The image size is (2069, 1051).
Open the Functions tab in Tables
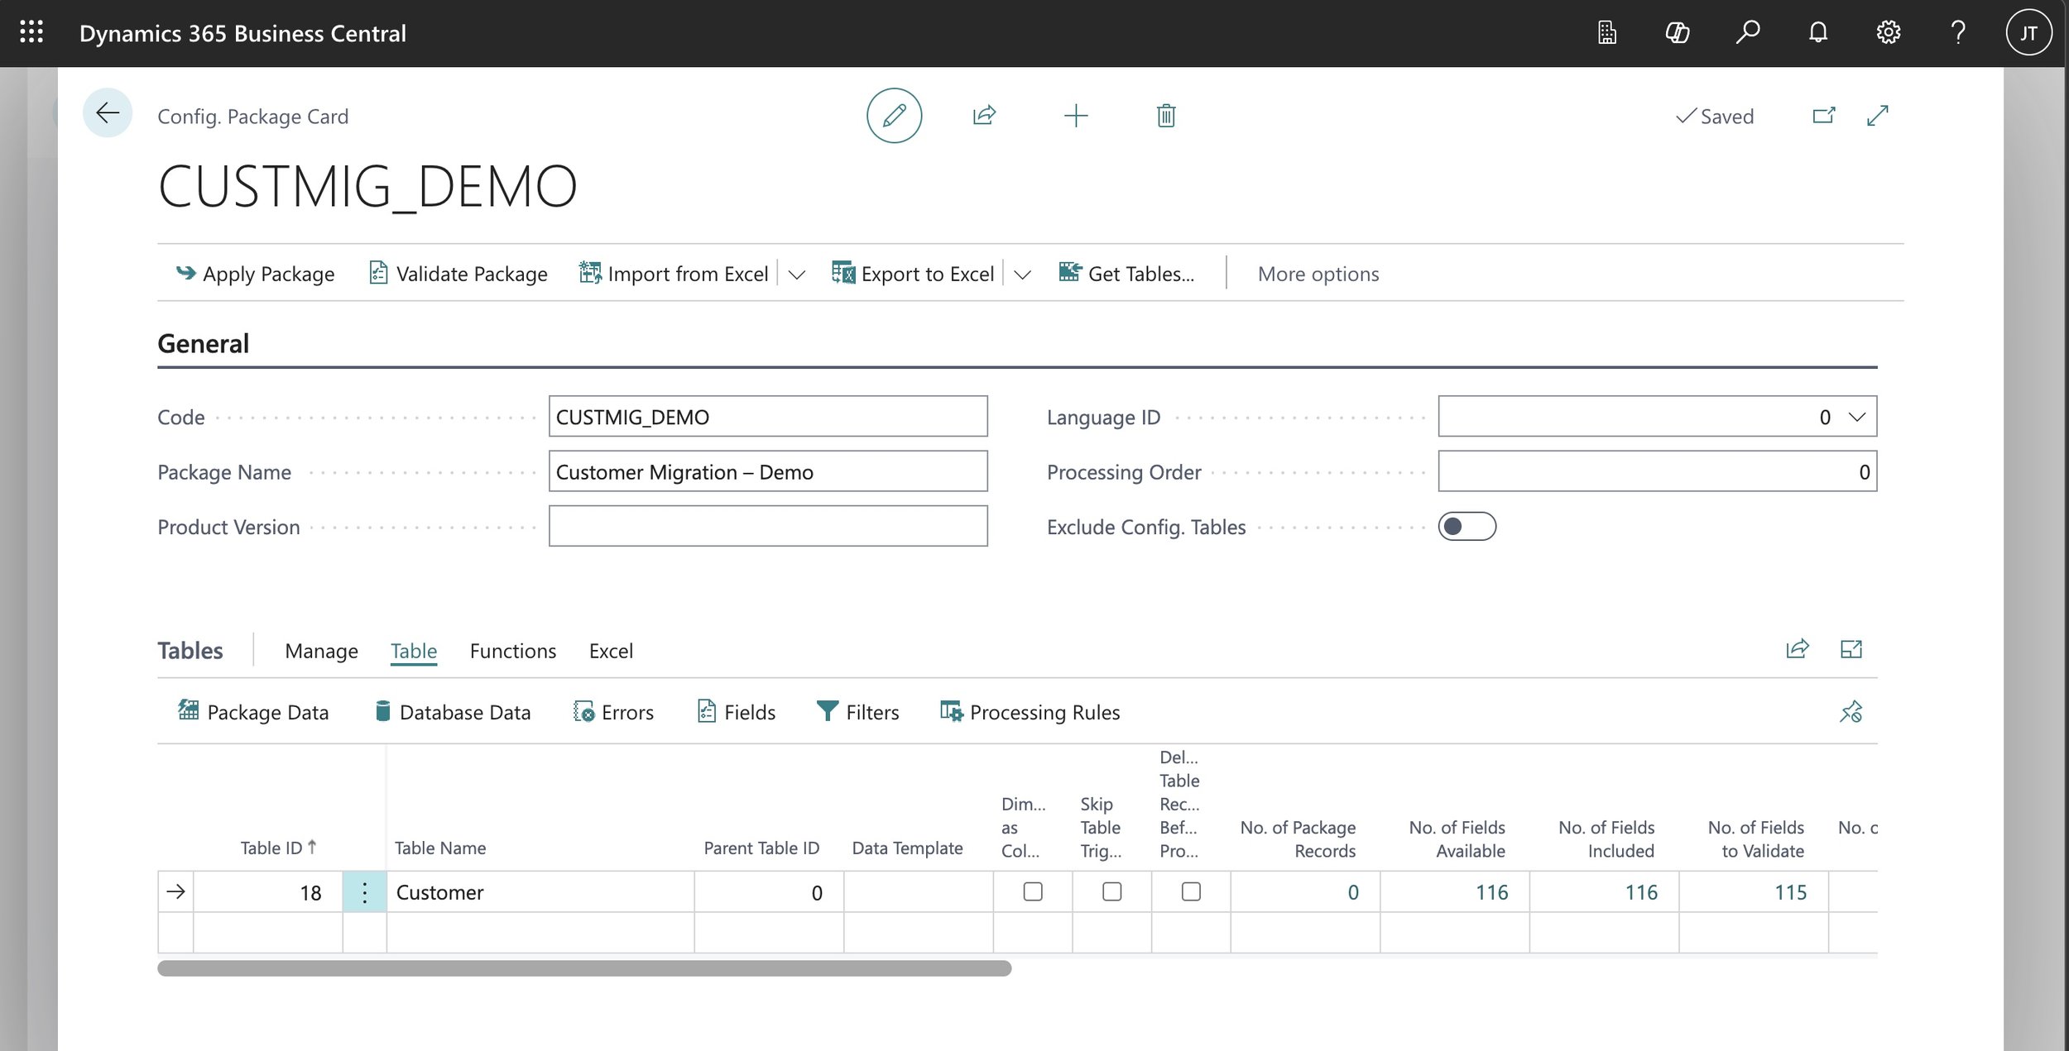point(513,651)
